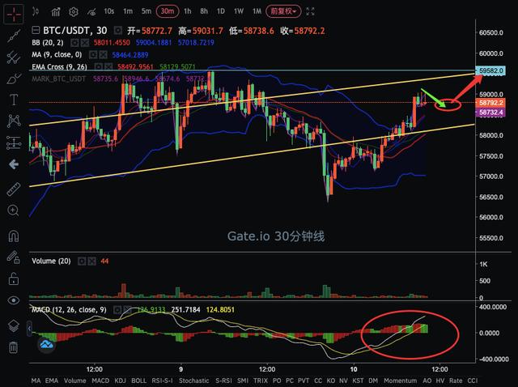
Task: Open MACD indicator settings
Action: (x=117, y=310)
